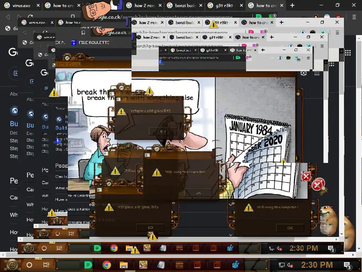
Task: Open hamburger menu in third nested window
Action: tap(322, 46)
